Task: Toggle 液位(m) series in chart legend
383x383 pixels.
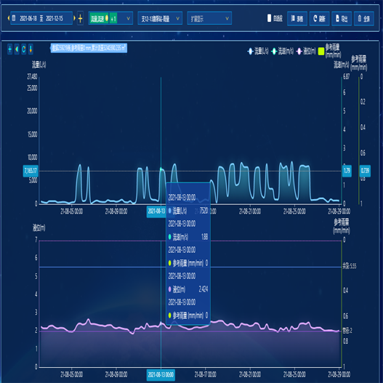Action: (x=306, y=51)
